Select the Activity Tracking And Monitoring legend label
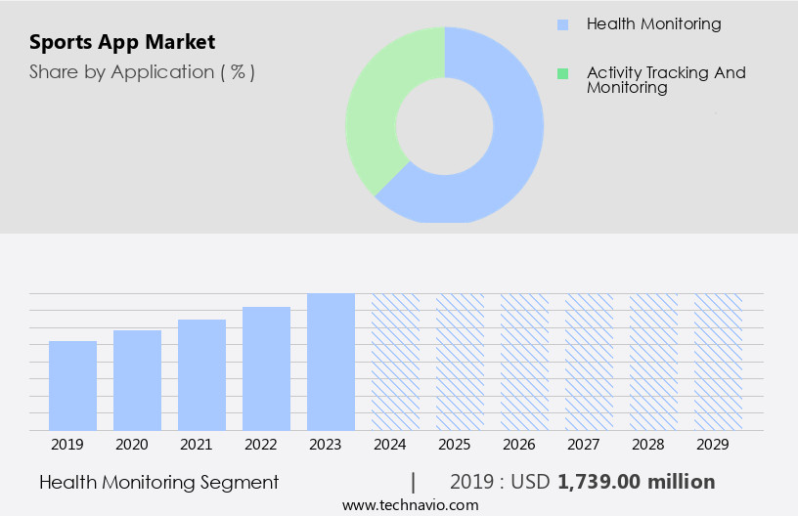Image resolution: width=798 pixels, height=516 pixels. pyautogui.click(x=666, y=80)
